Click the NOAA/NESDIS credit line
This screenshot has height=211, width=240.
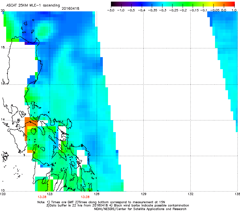point(140,209)
